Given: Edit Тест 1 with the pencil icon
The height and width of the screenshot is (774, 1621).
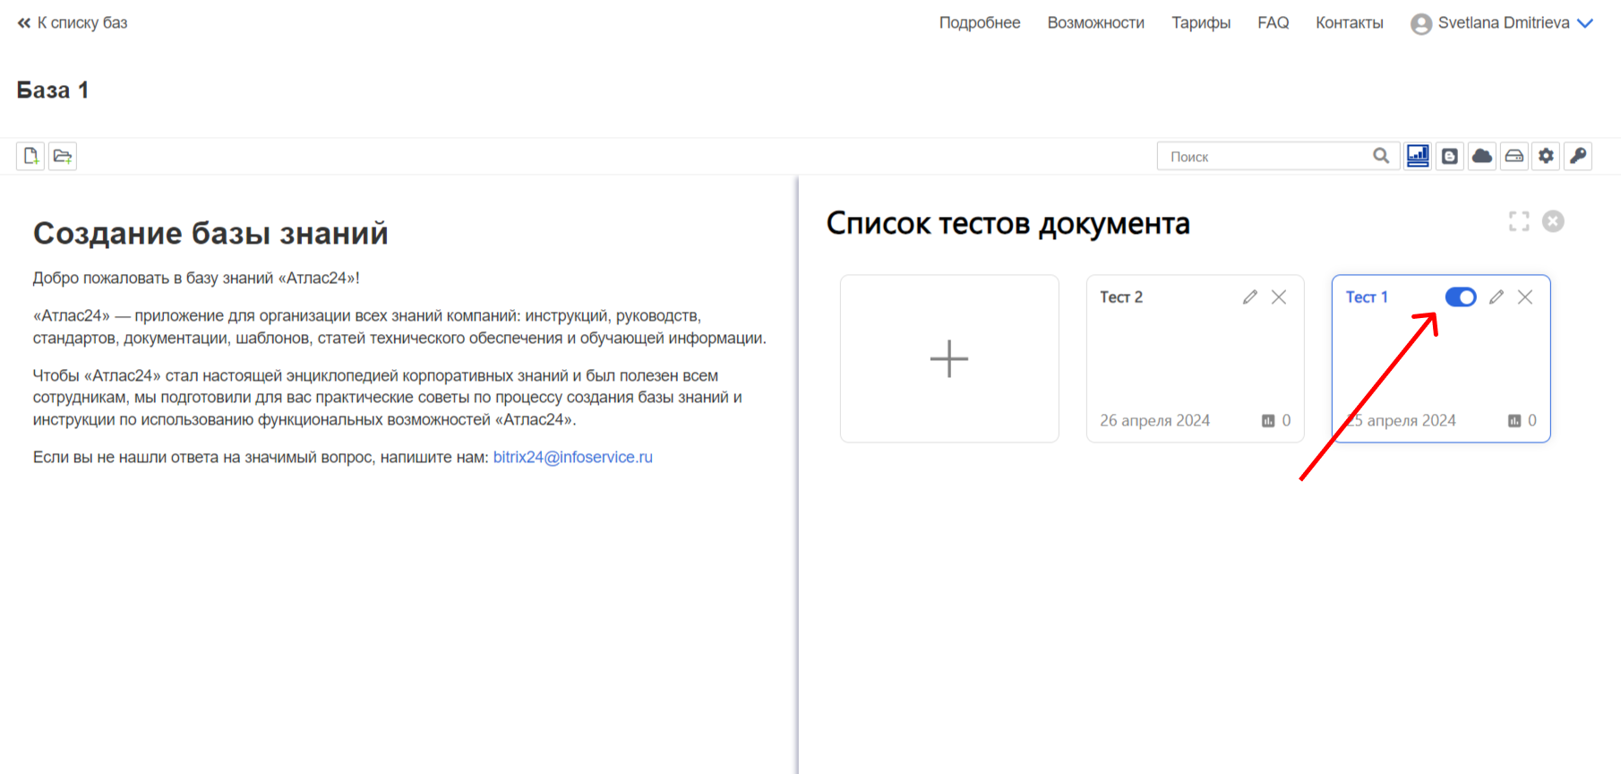Looking at the screenshot, I should click(1497, 297).
